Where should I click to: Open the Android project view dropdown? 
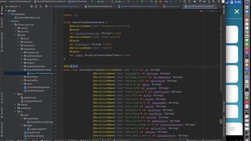coord(13,6)
